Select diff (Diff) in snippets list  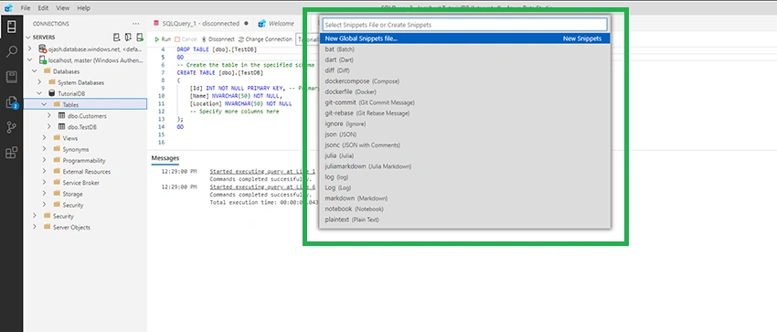tap(464, 70)
